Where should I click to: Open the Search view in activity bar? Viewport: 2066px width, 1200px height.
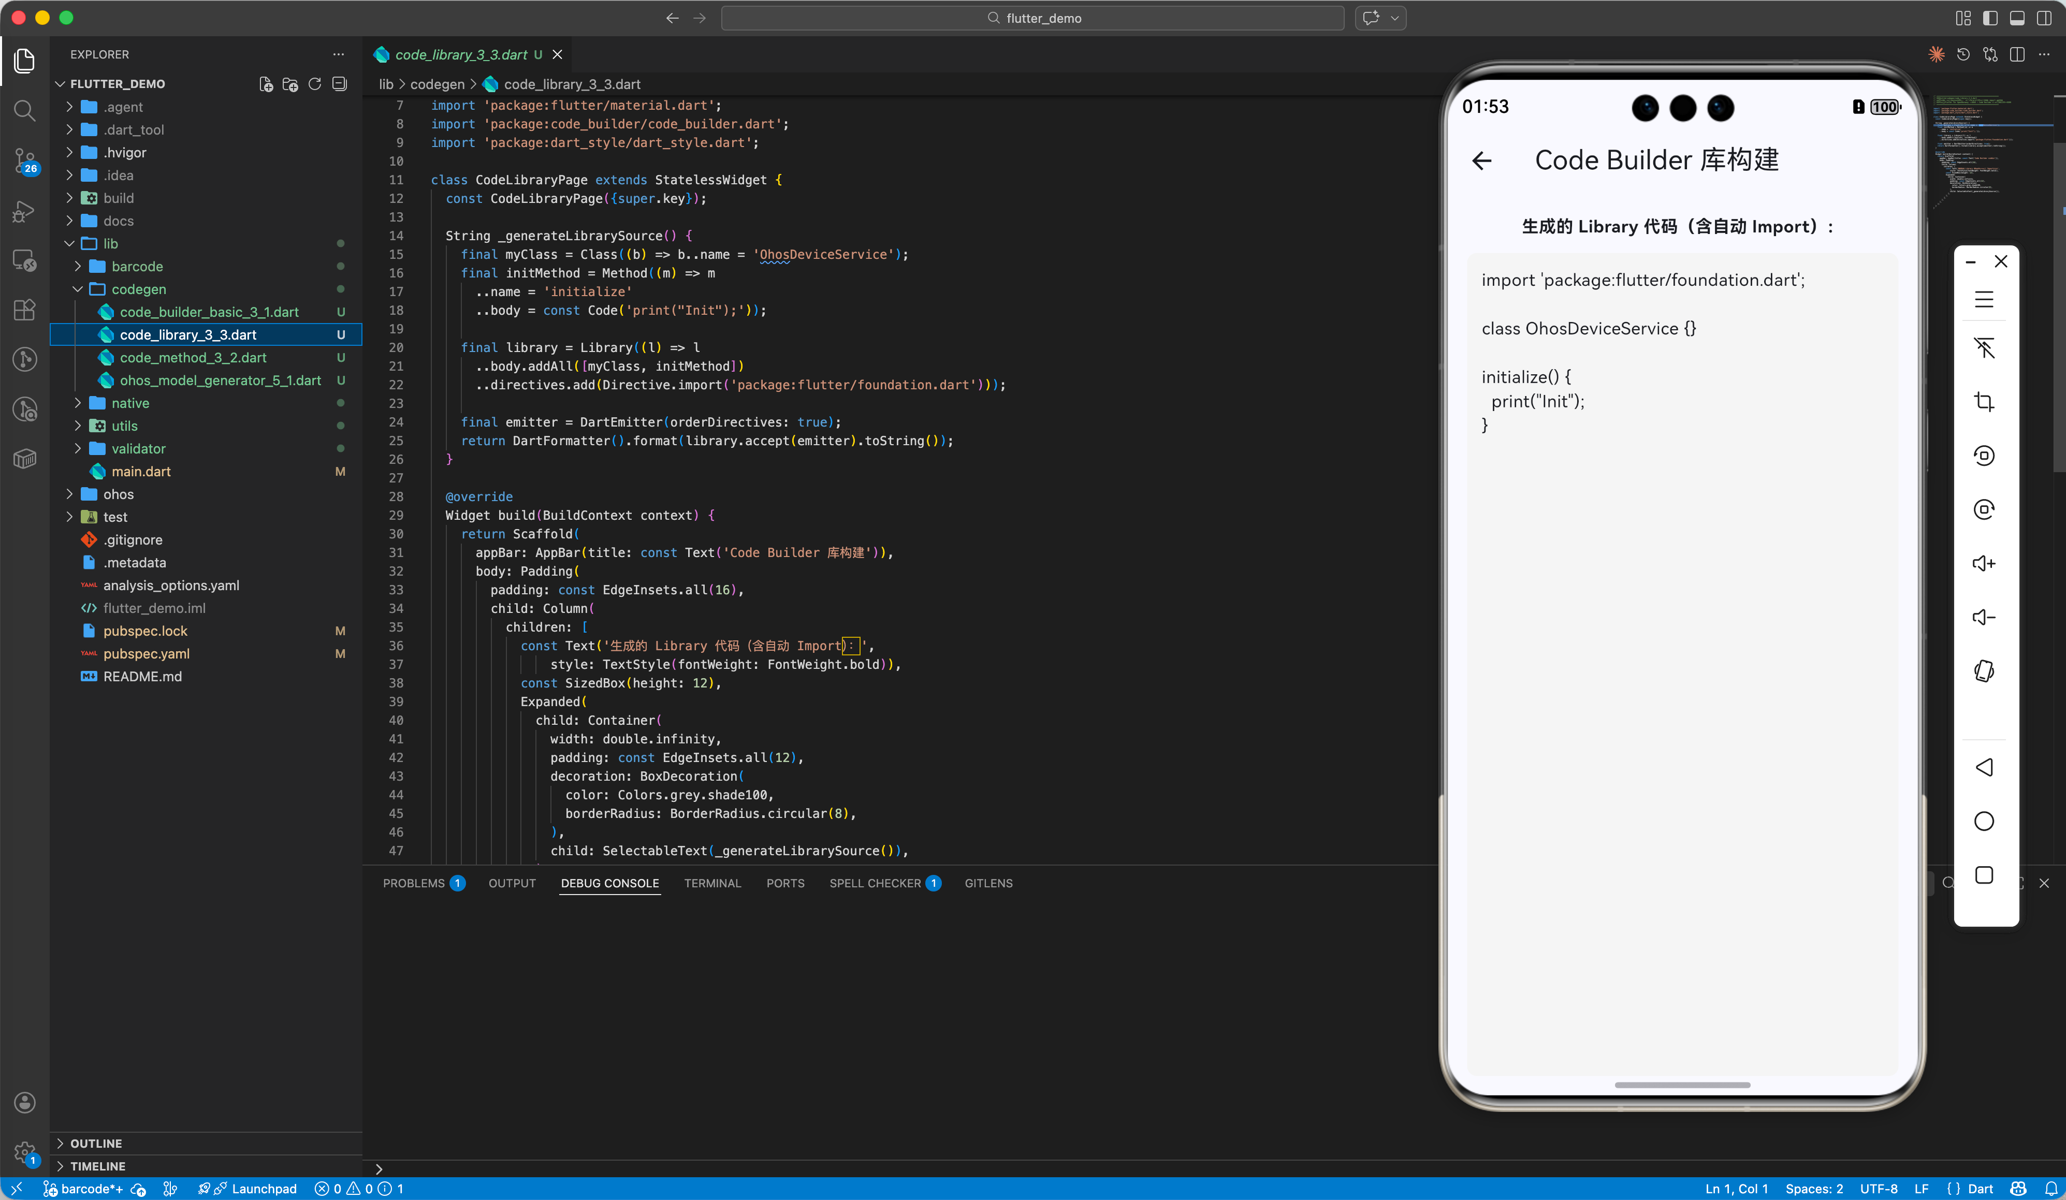point(25,110)
